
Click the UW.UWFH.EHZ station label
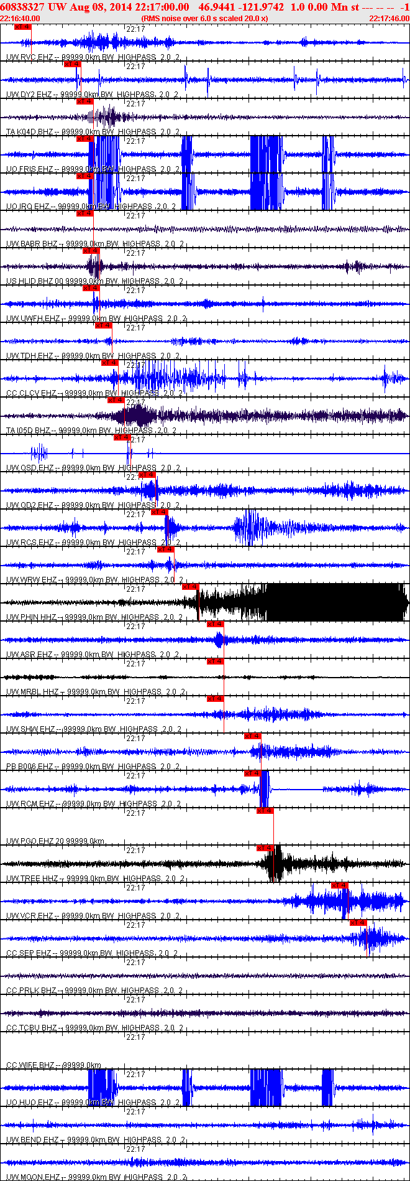click(x=33, y=319)
